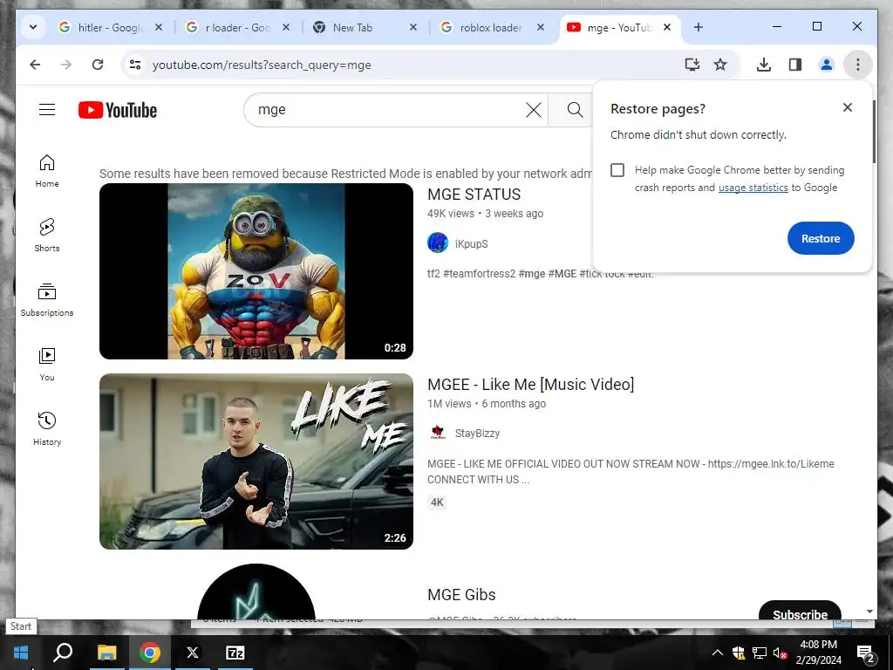Open the Chrome profile avatar
893x670 pixels.
(827, 65)
